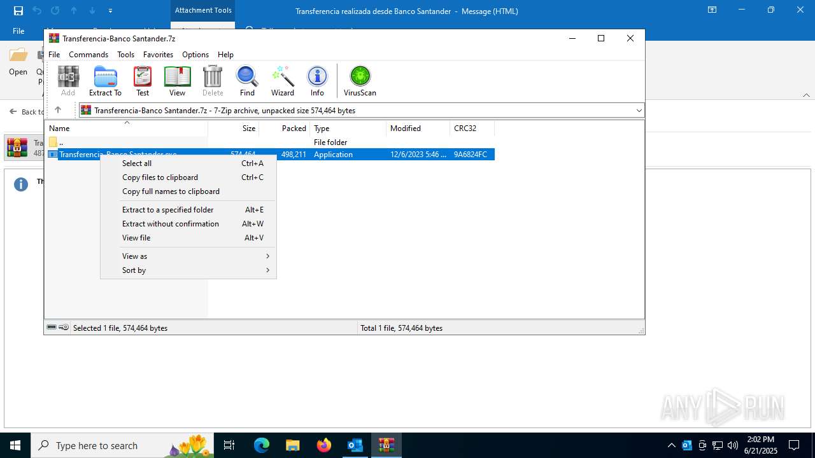The image size is (815, 458).
Task: Open Outlook quick access customize dropdown
Action: coord(110,11)
